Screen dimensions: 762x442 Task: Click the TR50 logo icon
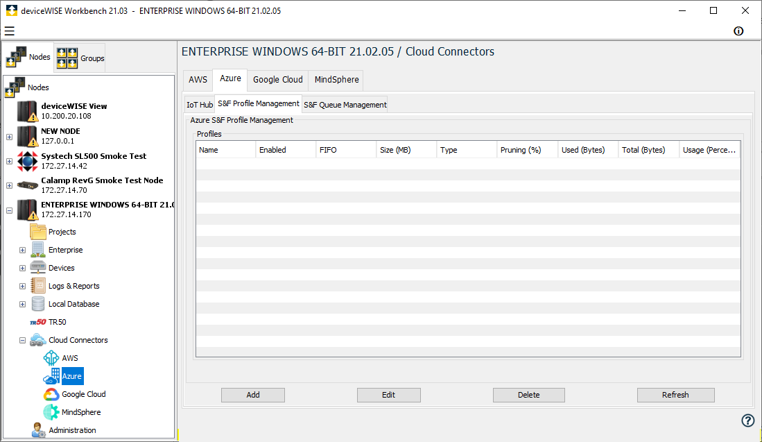point(38,322)
